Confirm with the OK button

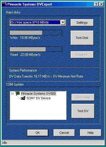coord(38,133)
